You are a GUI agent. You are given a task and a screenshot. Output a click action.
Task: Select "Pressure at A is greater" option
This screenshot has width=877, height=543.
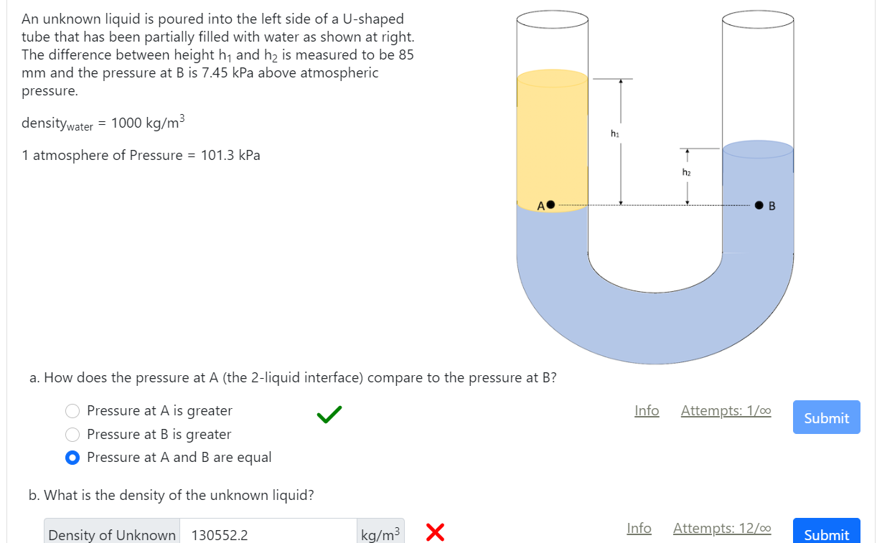click(72, 411)
